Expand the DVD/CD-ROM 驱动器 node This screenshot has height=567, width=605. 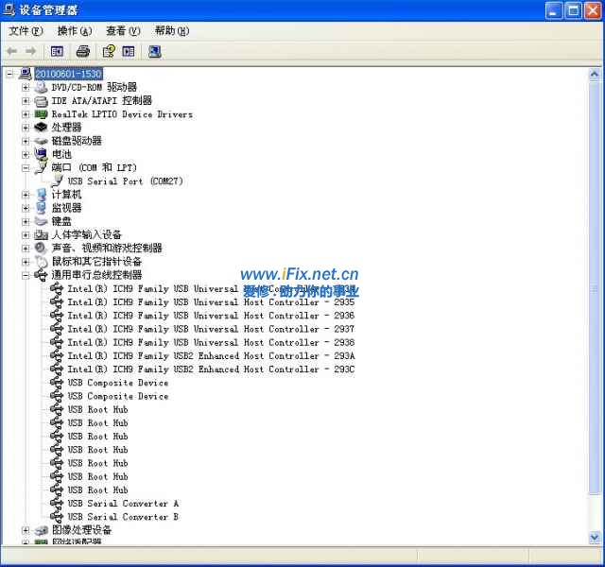tap(26, 87)
